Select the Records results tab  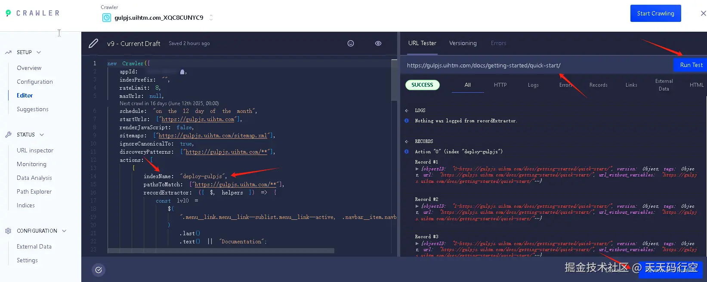599,85
